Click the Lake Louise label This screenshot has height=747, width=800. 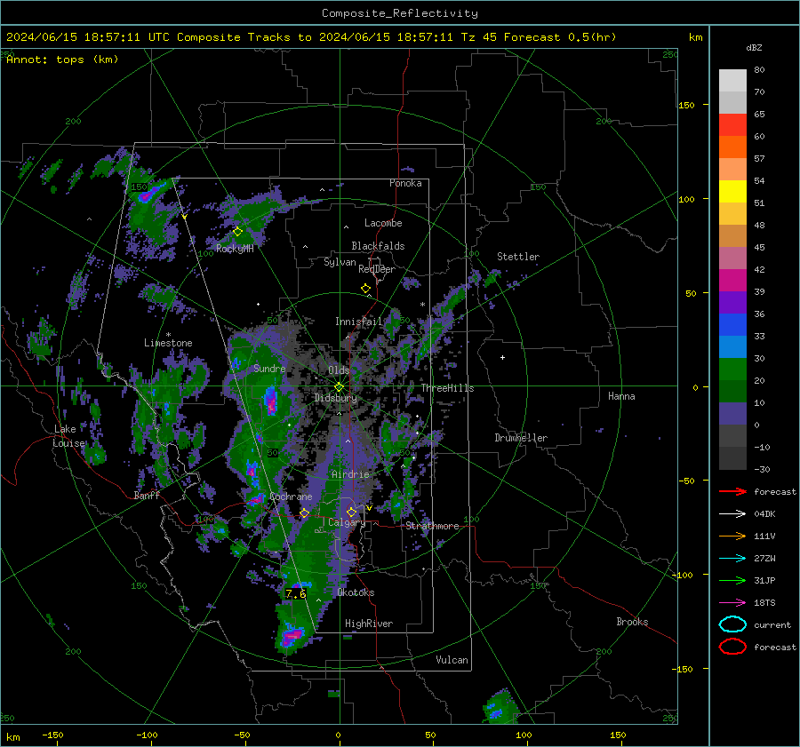coord(68,436)
